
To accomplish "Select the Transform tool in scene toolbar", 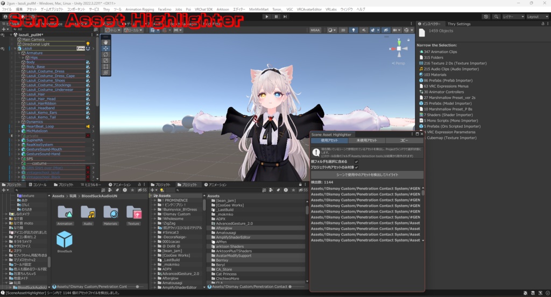I will pyautogui.click(x=105, y=73).
